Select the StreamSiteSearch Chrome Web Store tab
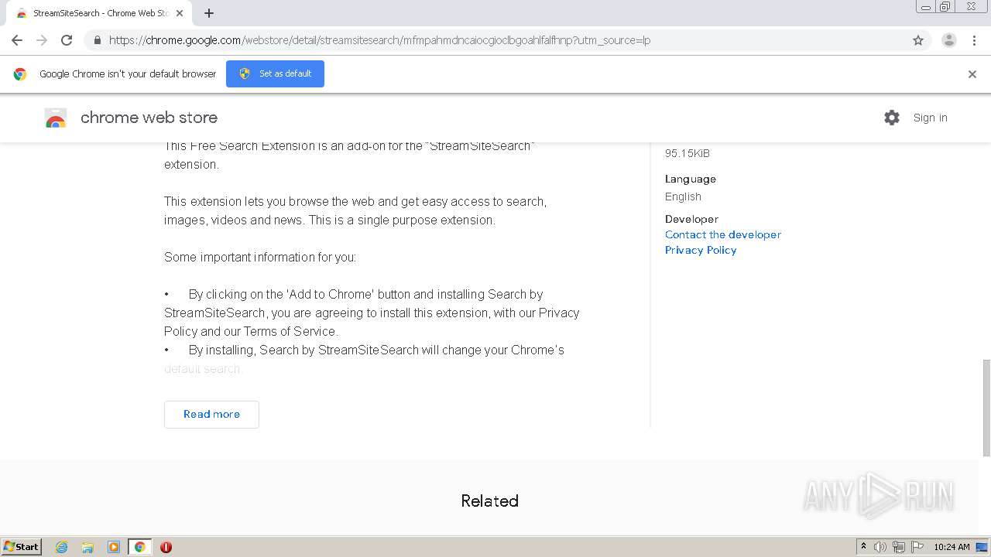The width and height of the screenshot is (991, 557). [99, 13]
